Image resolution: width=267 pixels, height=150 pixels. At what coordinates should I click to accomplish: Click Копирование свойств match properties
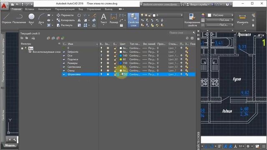click(192, 20)
